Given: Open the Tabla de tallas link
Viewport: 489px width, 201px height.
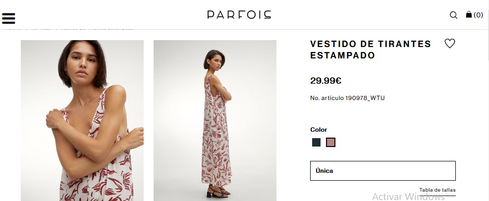Looking at the screenshot, I should 437,190.
